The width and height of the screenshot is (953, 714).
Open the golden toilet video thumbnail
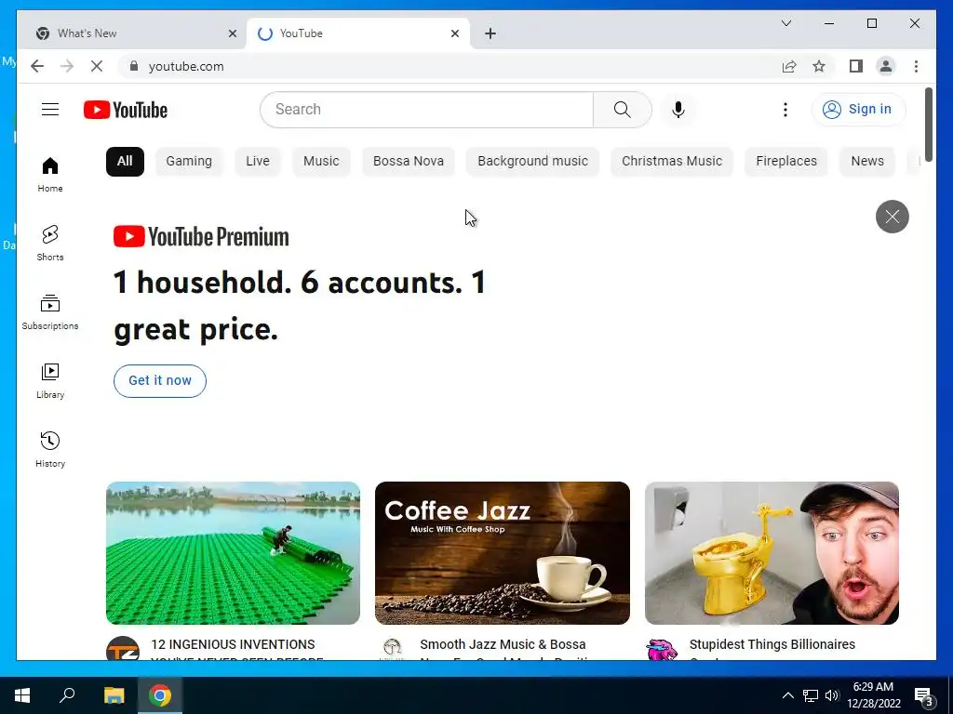pyautogui.click(x=772, y=552)
